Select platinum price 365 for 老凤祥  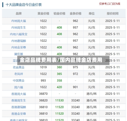(59, 74)
